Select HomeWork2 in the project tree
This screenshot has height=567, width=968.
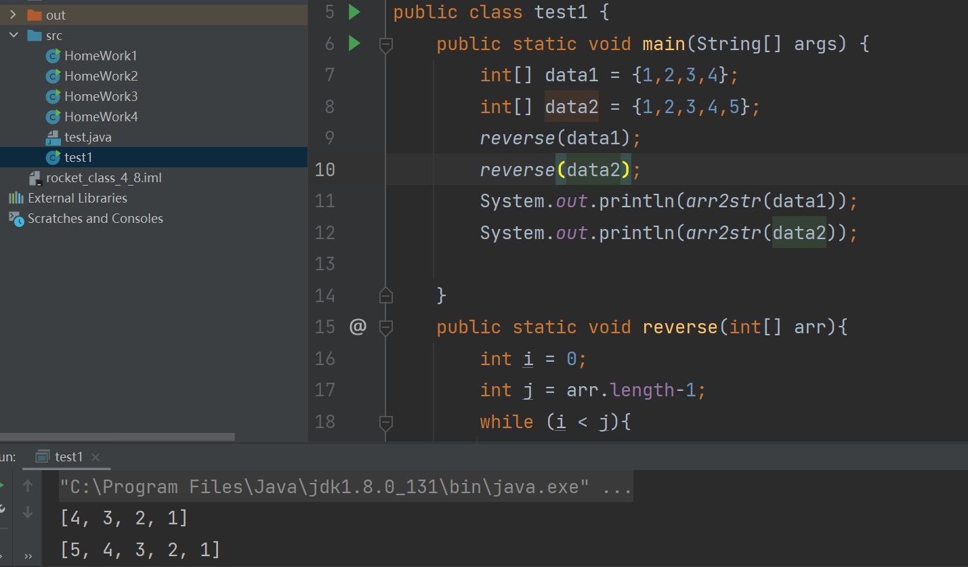tap(101, 76)
